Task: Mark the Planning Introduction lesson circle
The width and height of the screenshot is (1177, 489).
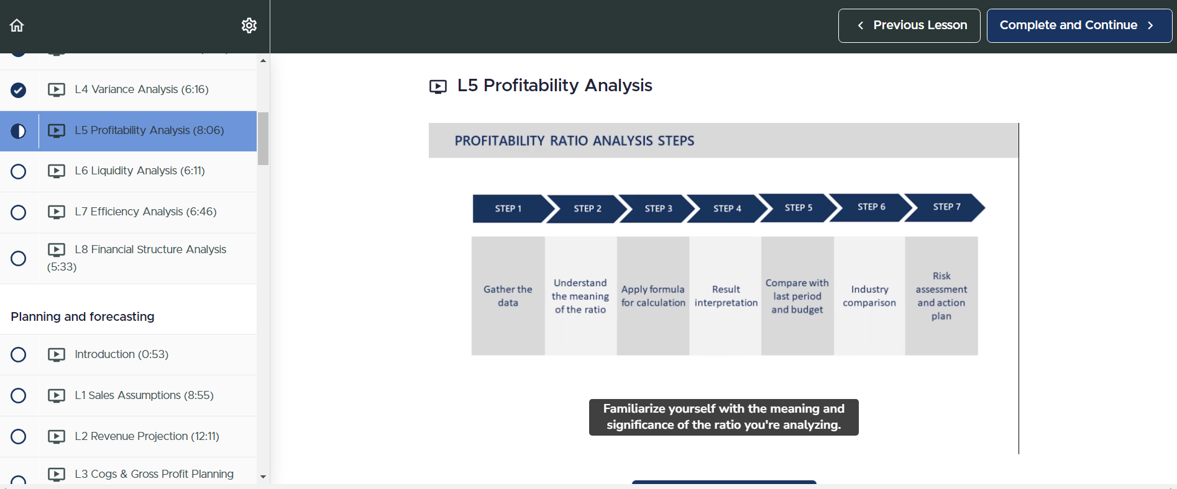Action: 19,355
